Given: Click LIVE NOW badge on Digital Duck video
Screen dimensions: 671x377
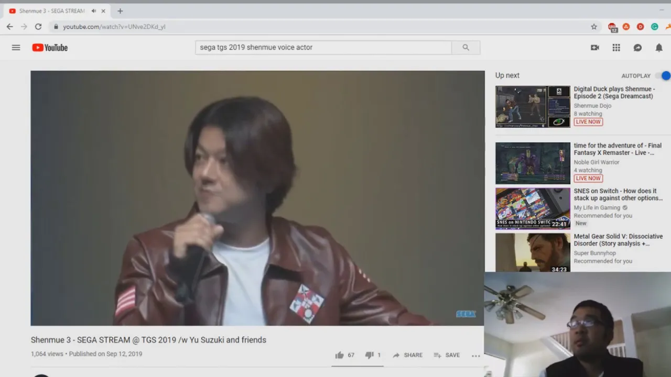Looking at the screenshot, I should (588, 122).
